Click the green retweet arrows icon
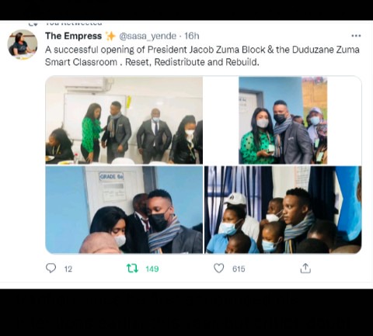Viewport: 373px width, 336px height. pyautogui.click(x=132, y=268)
